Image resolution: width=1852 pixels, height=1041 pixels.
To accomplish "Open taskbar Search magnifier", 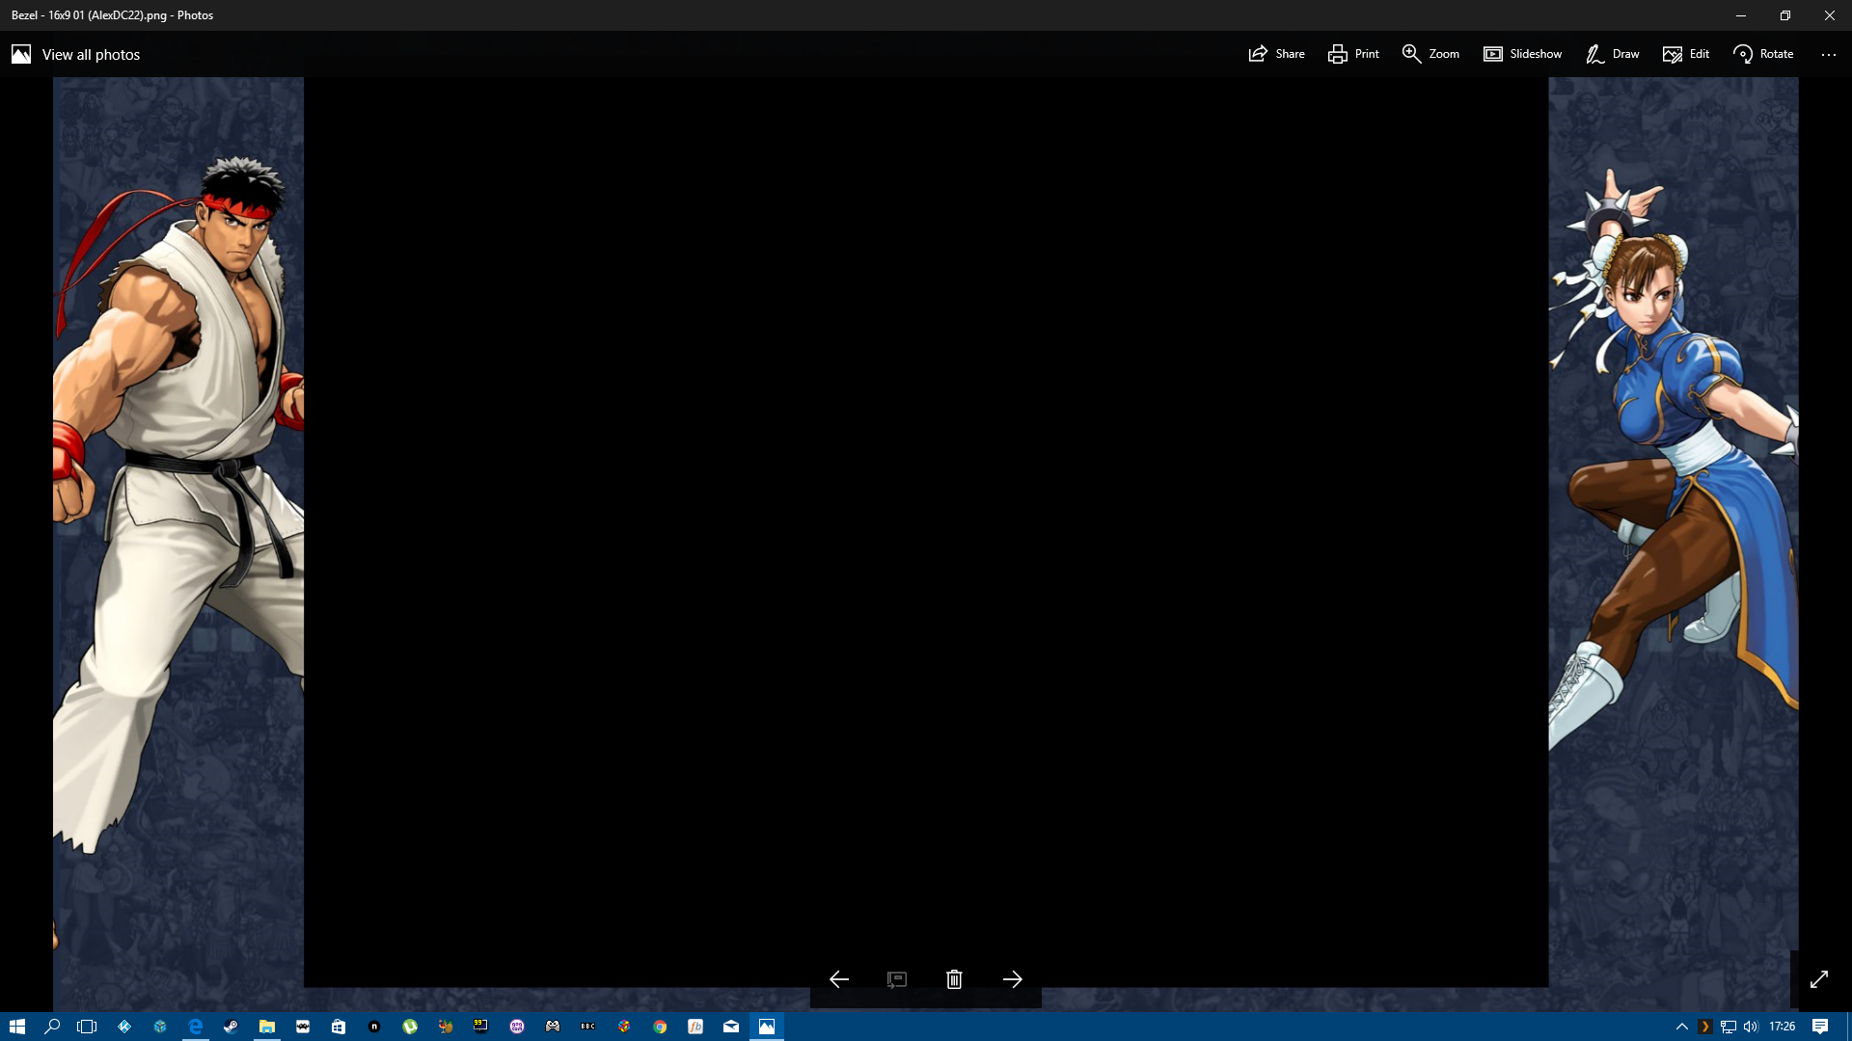I will tap(52, 1027).
